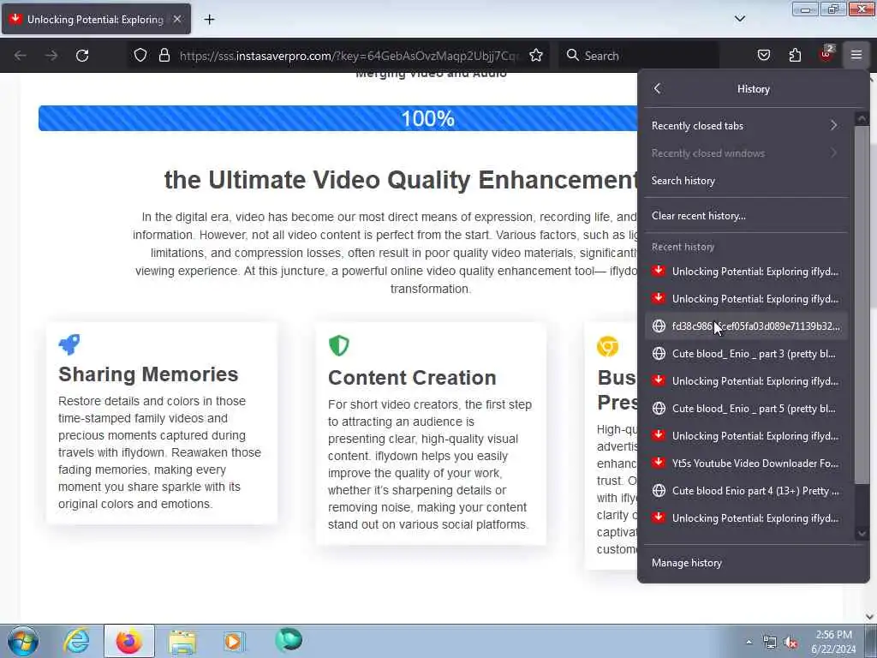Image resolution: width=877 pixels, height=658 pixels.
Task: Go back from the History panel
Action: [x=658, y=88]
